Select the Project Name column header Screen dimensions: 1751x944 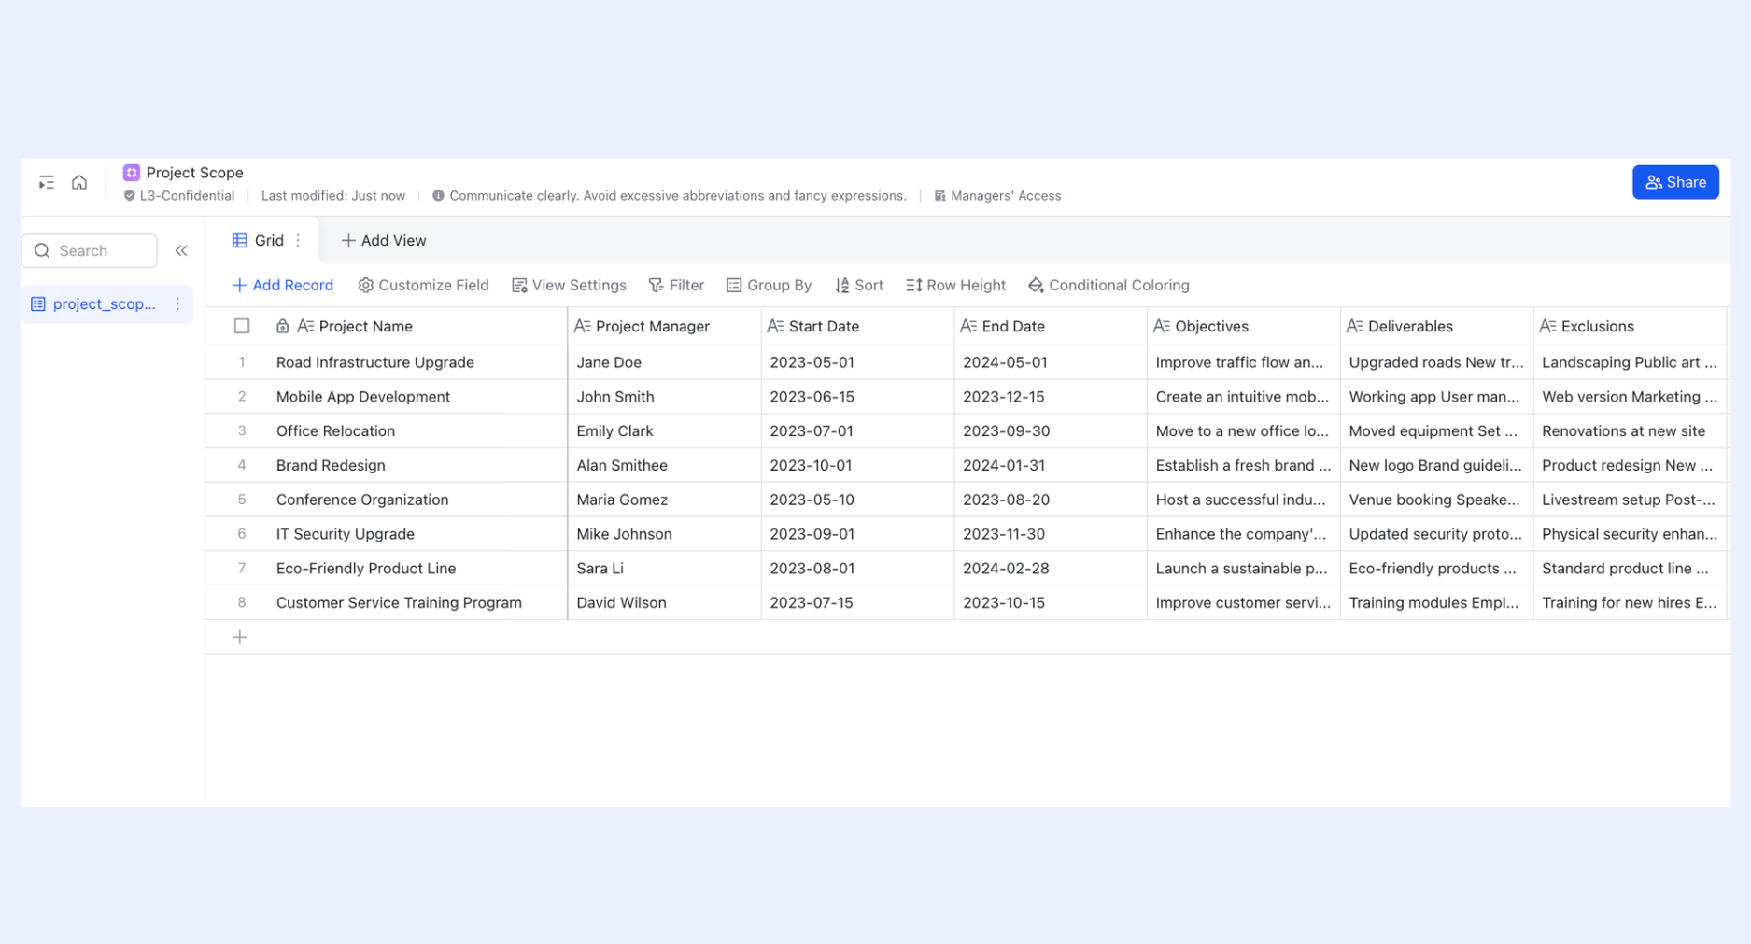tap(386, 326)
